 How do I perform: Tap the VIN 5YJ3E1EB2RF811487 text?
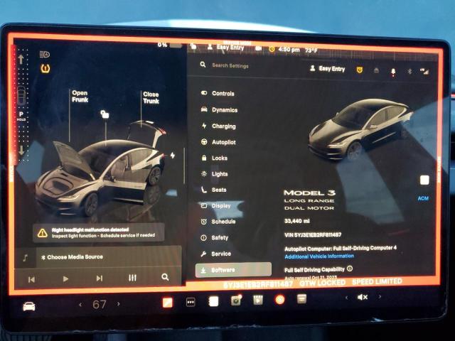pyautogui.click(x=313, y=235)
